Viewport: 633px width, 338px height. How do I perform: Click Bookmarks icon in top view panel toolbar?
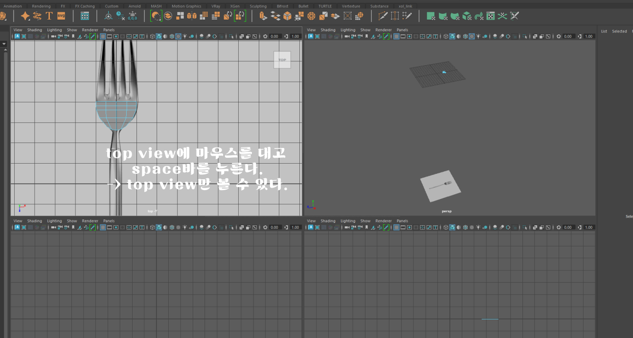[73, 36]
